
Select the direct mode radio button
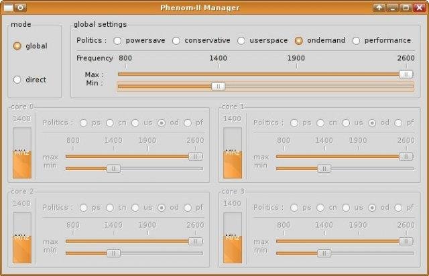pos(17,80)
